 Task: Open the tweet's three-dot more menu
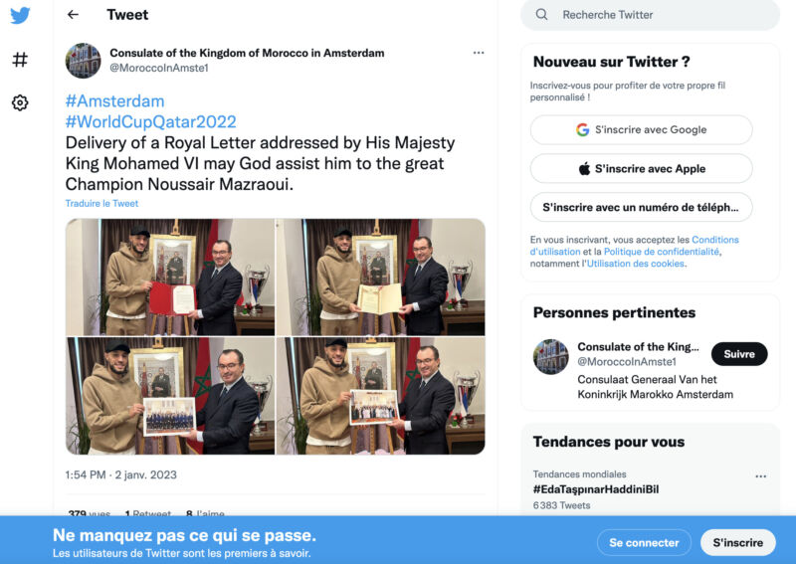[x=479, y=53]
